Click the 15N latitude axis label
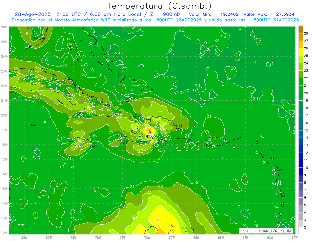Viewport: 313px width, 241px height. click(x=4, y=189)
